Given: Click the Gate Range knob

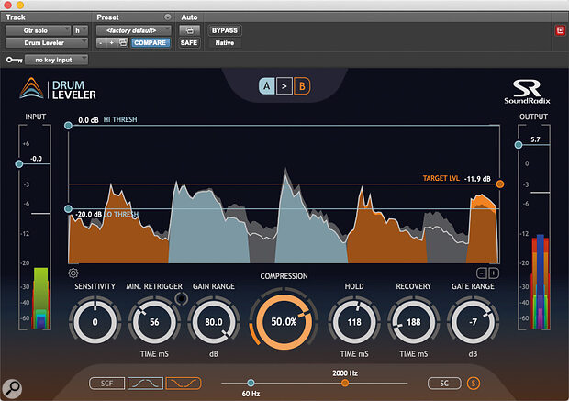Looking at the screenshot, I should [x=473, y=321].
